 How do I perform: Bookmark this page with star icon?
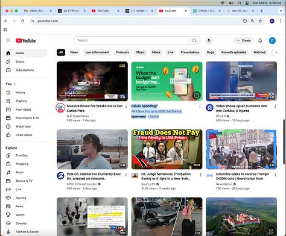coord(260,21)
